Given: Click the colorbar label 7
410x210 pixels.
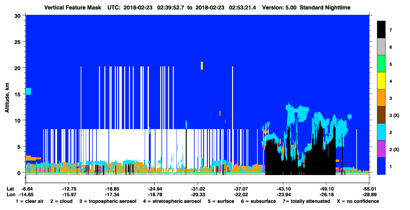Looking at the screenshot, I should pyautogui.click(x=390, y=30).
